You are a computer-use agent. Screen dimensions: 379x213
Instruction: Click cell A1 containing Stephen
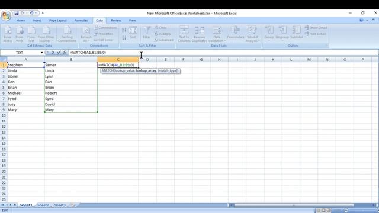tap(25, 65)
